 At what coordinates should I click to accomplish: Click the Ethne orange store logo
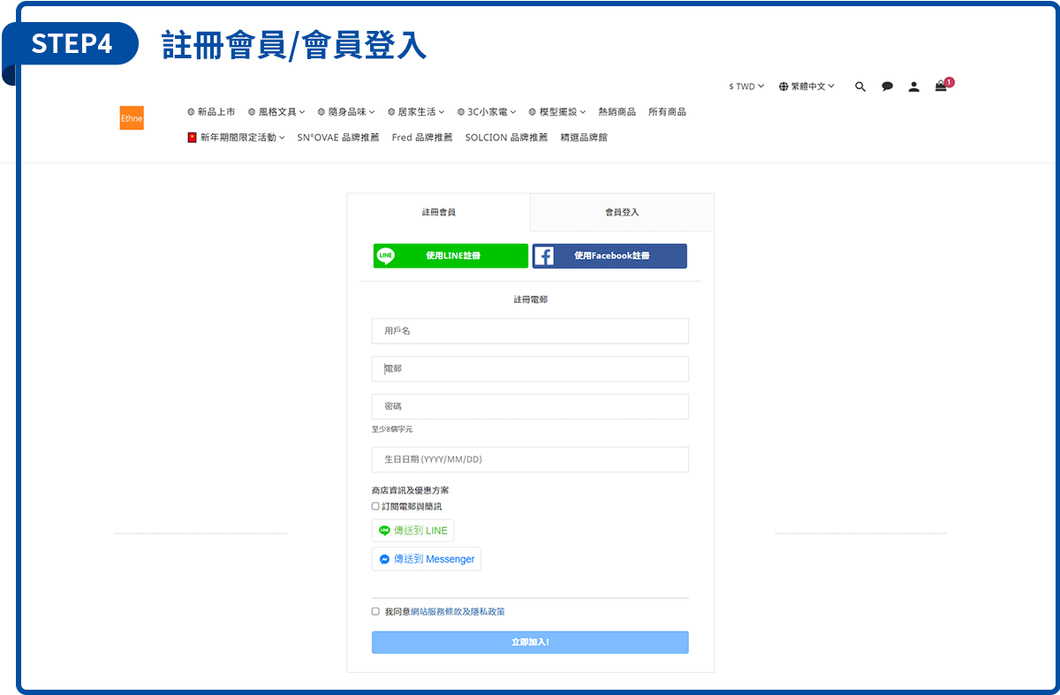click(132, 117)
